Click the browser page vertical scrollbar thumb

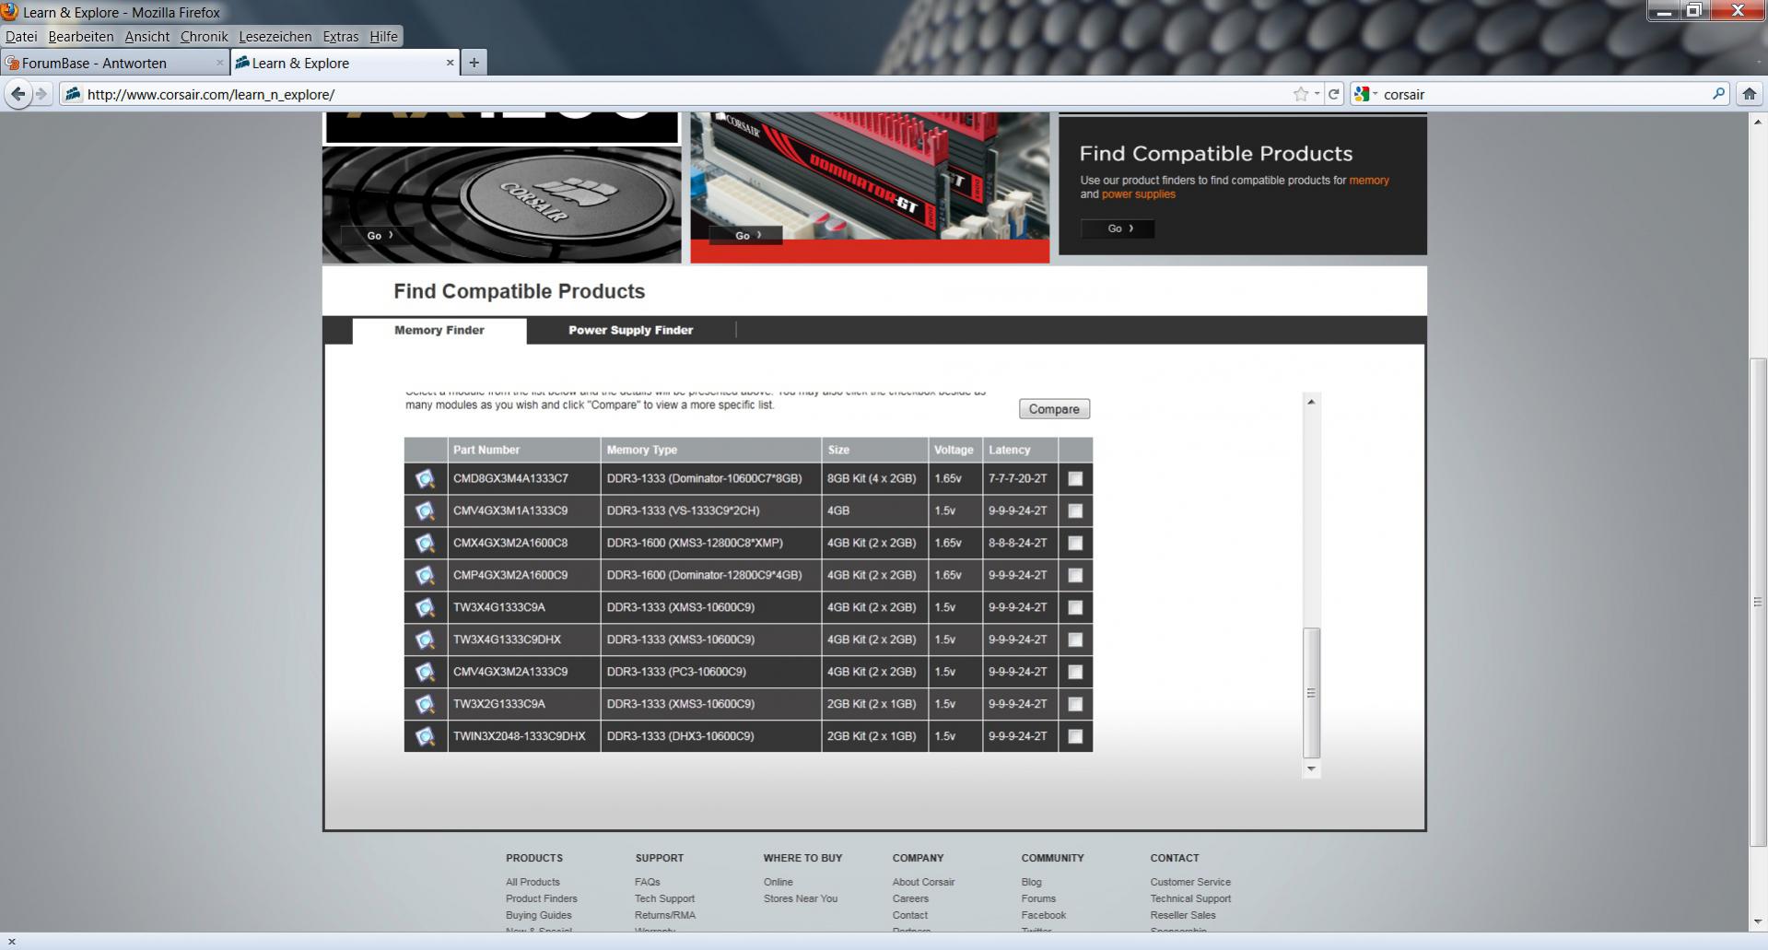pyautogui.click(x=1757, y=602)
